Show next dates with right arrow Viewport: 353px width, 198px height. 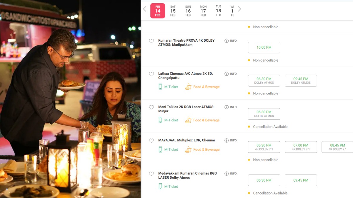(239, 9)
